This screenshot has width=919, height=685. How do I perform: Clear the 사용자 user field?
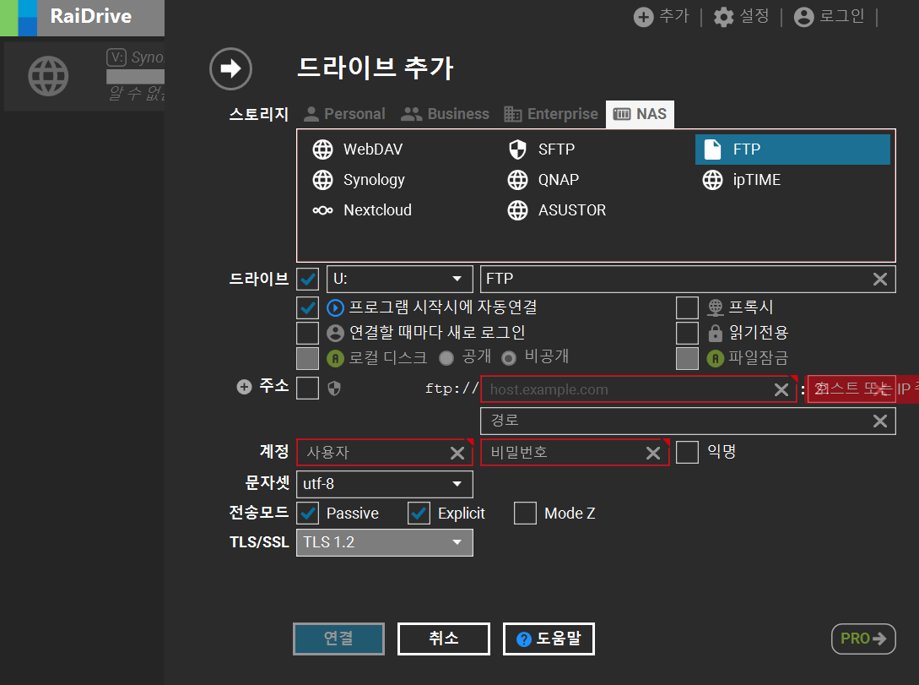pyautogui.click(x=457, y=453)
